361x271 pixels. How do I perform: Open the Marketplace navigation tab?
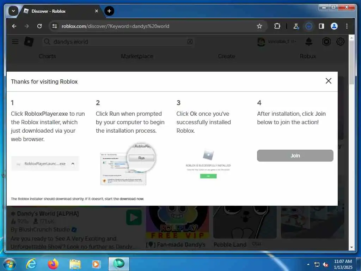[x=137, y=56]
